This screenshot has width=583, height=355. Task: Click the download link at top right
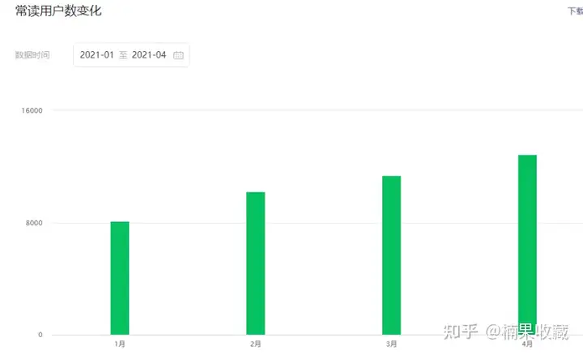click(575, 11)
